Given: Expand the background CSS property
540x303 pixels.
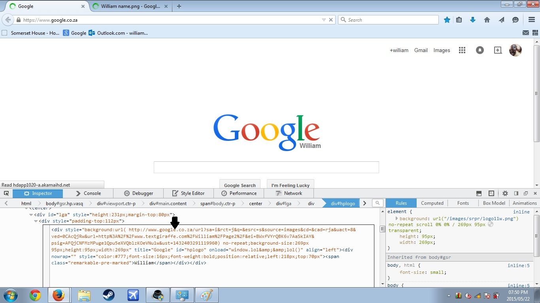Looking at the screenshot, I should tap(397, 218).
